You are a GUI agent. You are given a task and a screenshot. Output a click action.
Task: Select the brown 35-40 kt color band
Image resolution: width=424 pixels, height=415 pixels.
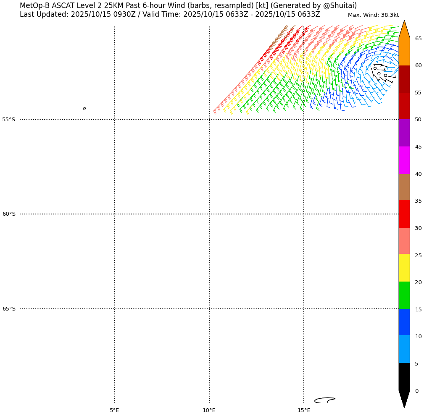point(404,187)
